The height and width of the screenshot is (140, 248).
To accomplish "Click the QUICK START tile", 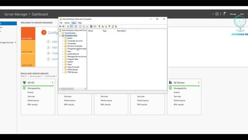I will [28, 33].
